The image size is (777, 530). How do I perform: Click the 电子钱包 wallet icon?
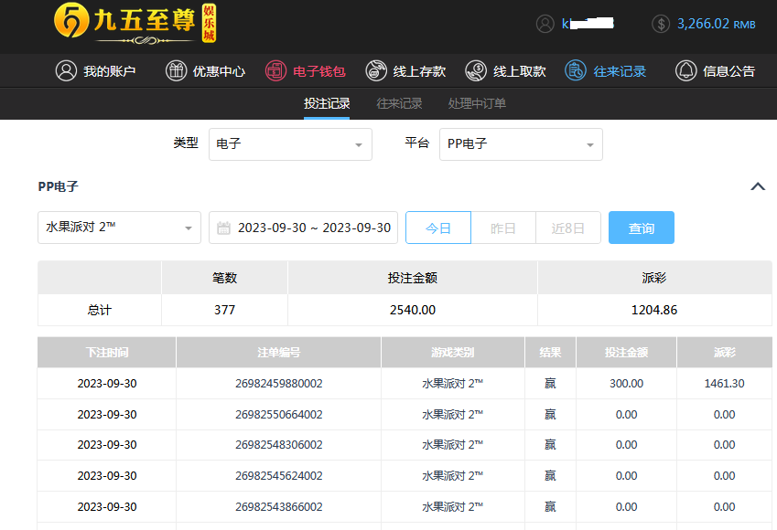275,70
